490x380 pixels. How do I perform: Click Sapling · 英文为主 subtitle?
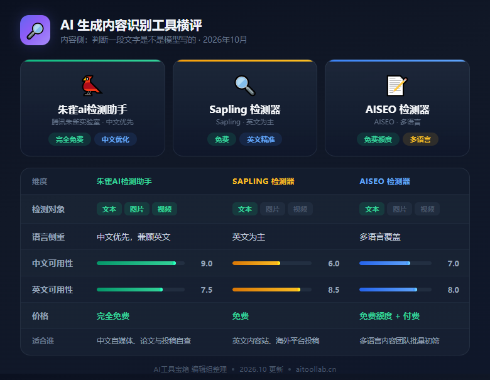pyautogui.click(x=245, y=122)
